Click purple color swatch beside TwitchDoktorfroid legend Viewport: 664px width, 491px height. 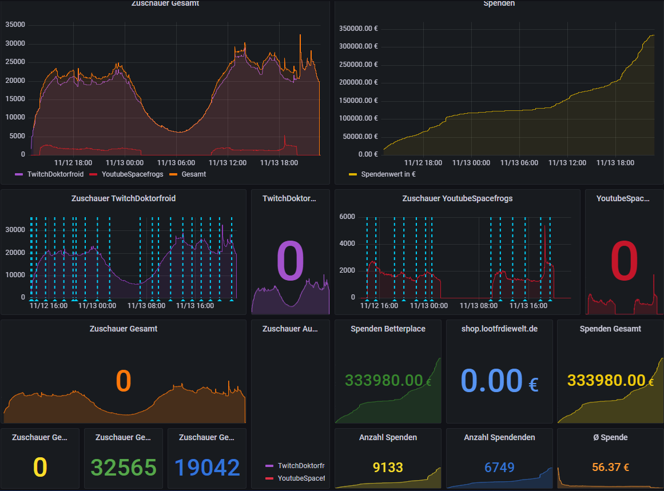click(x=19, y=174)
